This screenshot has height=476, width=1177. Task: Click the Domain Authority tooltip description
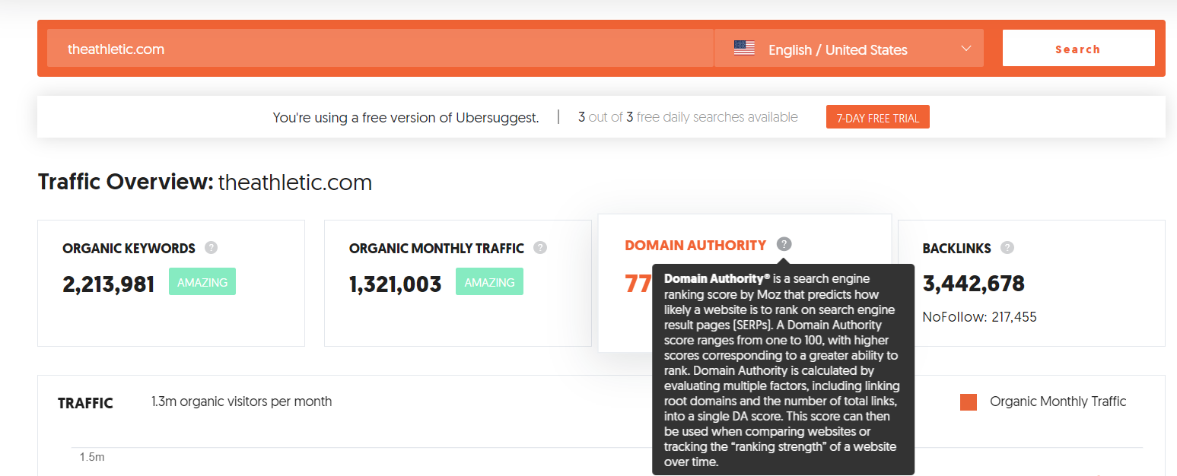pyautogui.click(x=783, y=370)
